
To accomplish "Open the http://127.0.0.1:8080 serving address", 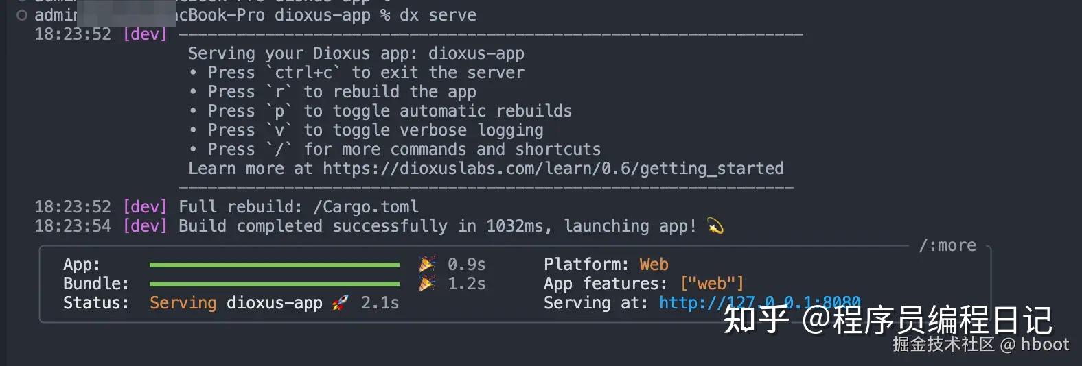I will [x=759, y=303].
